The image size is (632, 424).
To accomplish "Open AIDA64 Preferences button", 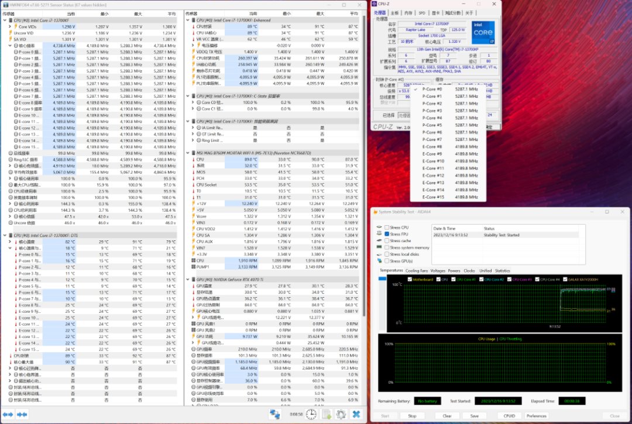I will (x=536, y=416).
